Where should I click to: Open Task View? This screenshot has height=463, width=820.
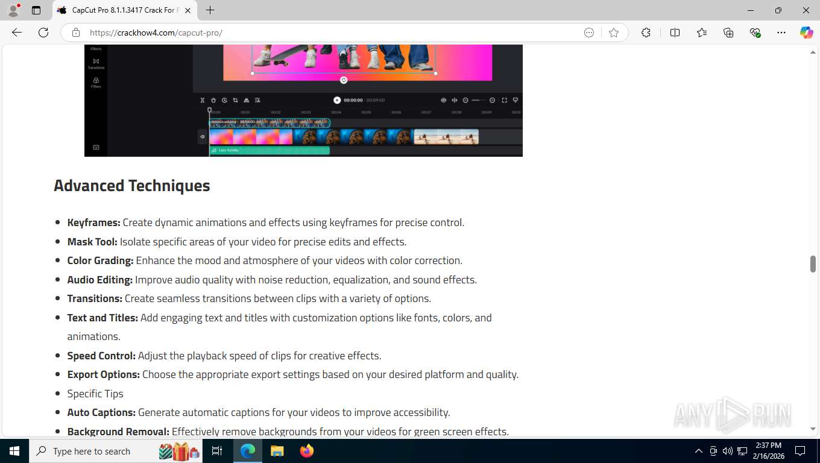217,451
